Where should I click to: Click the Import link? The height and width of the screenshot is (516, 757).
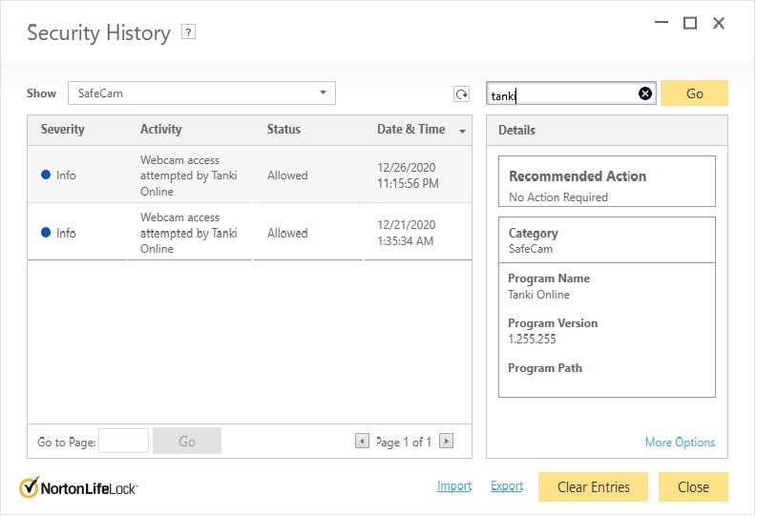454,485
